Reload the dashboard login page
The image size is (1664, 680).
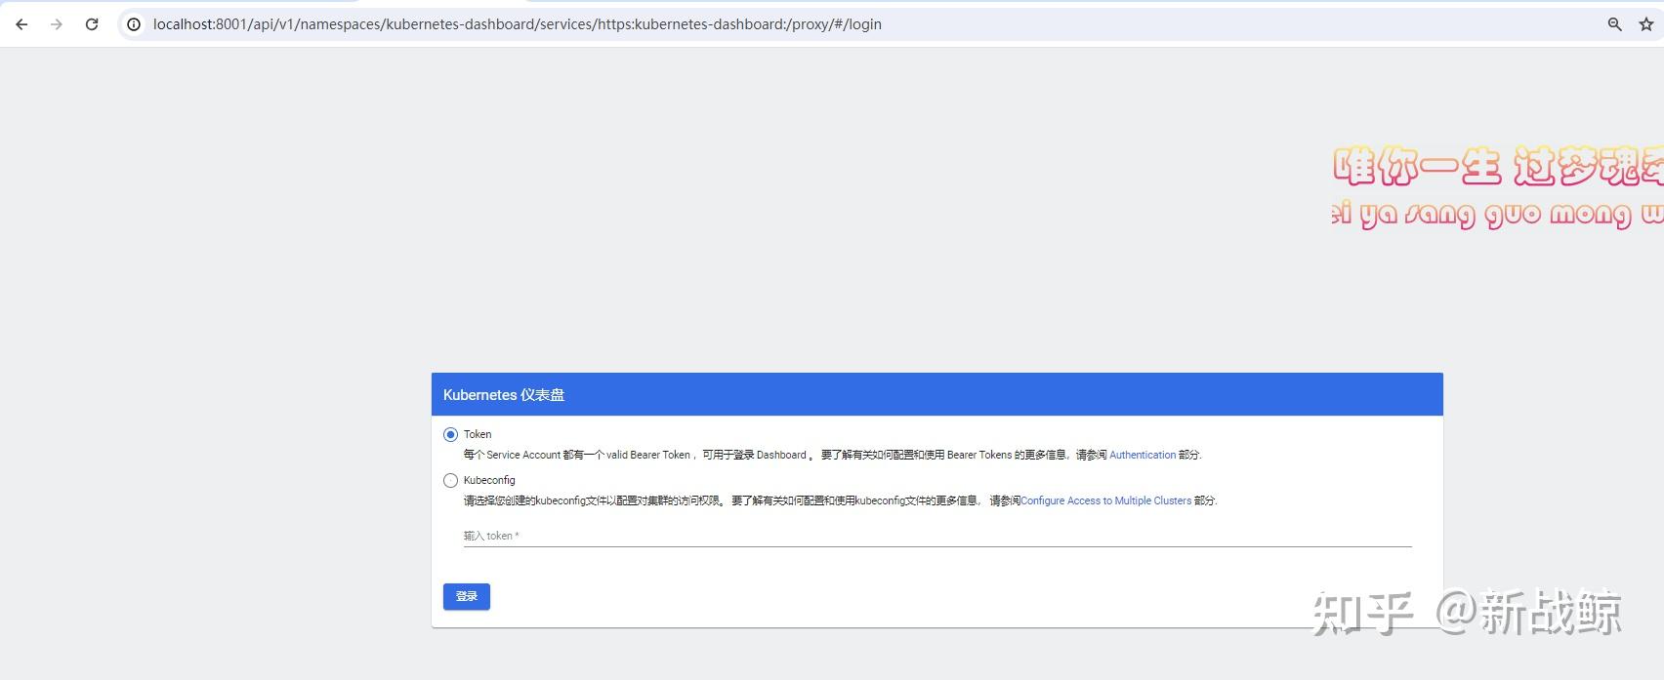click(x=92, y=24)
